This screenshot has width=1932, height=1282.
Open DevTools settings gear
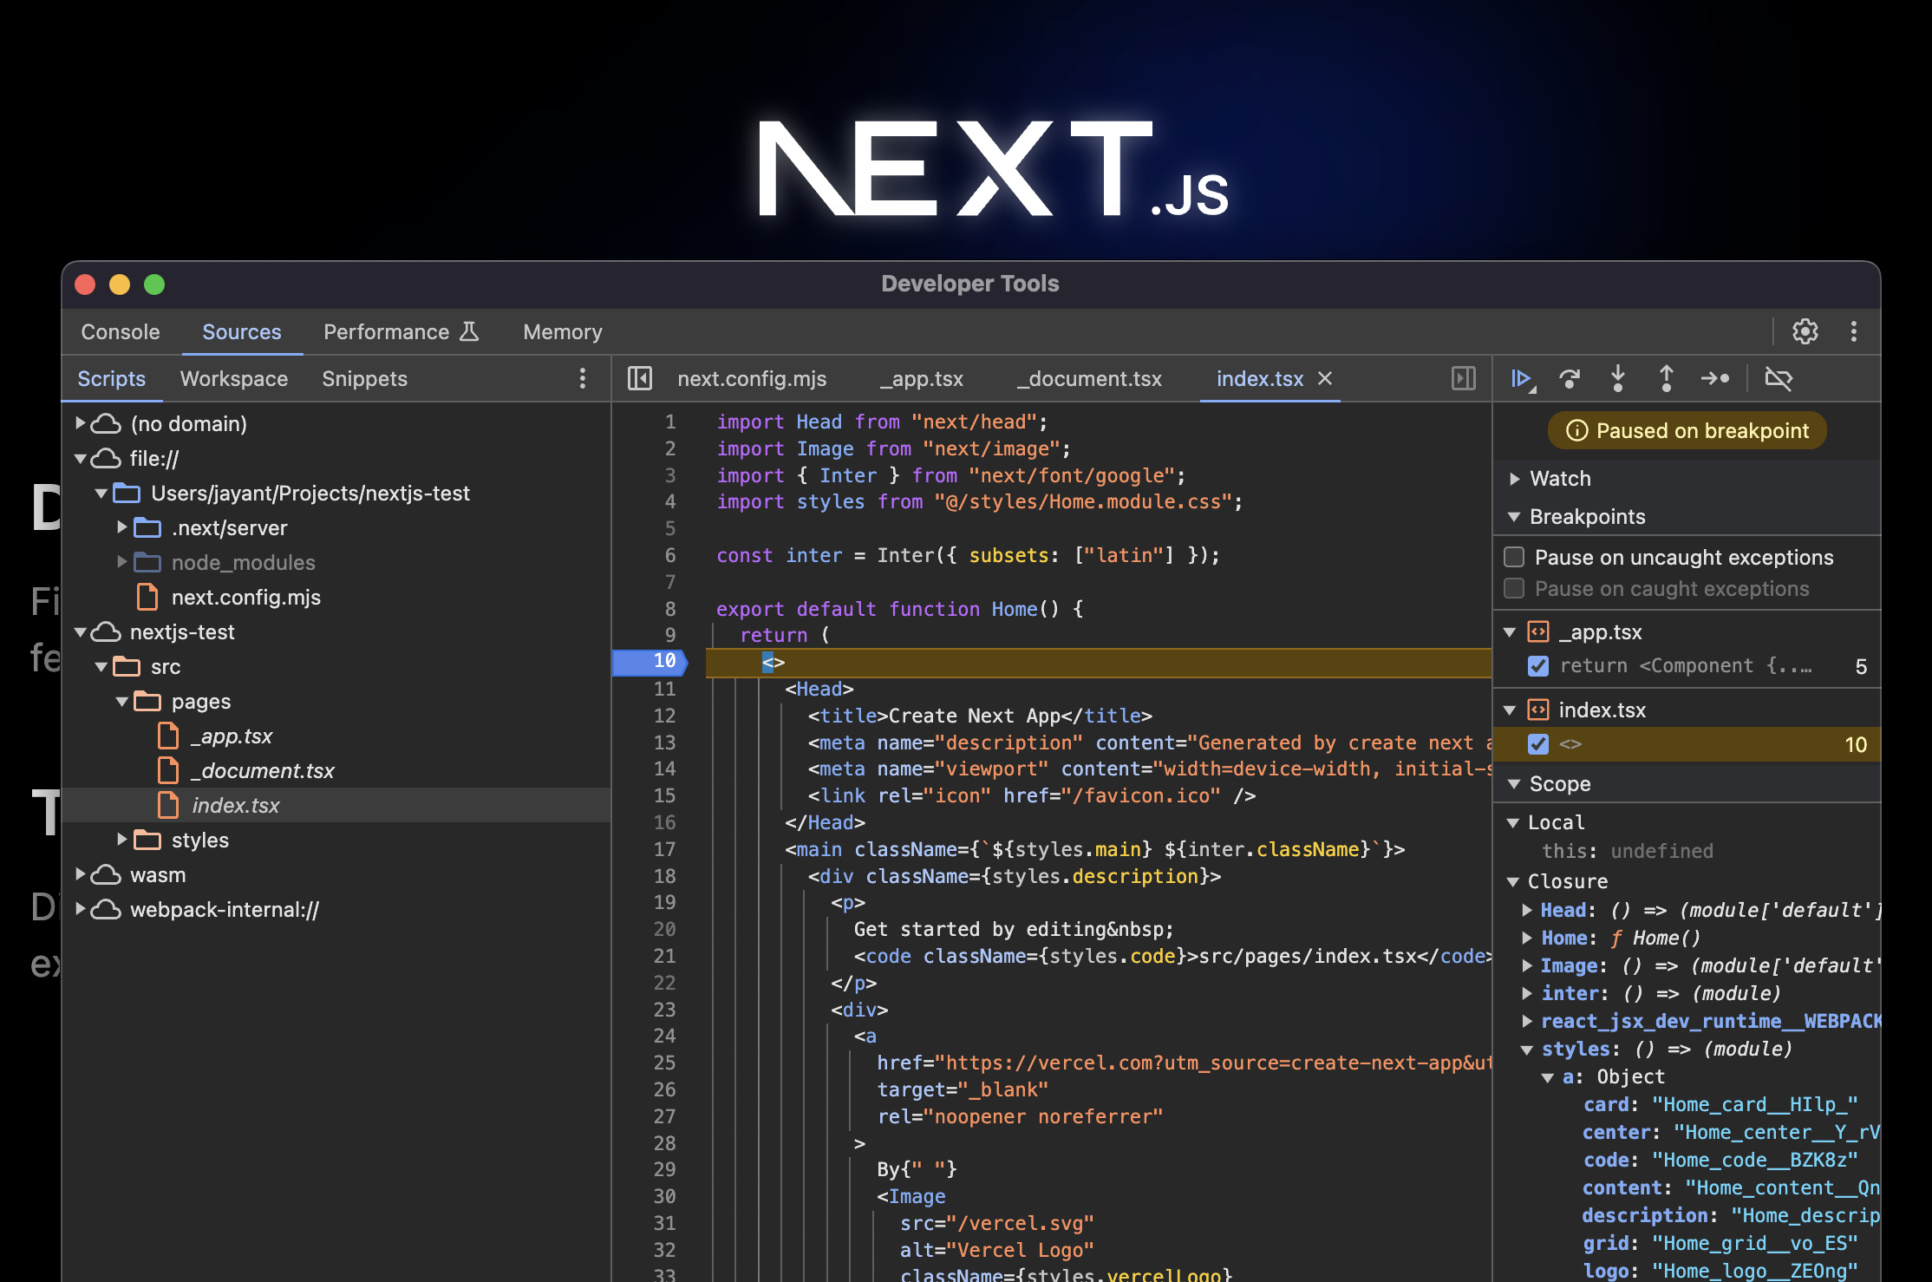[x=1805, y=331]
